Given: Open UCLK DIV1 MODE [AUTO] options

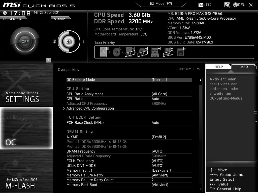Looking at the screenshot, I should [157, 165].
